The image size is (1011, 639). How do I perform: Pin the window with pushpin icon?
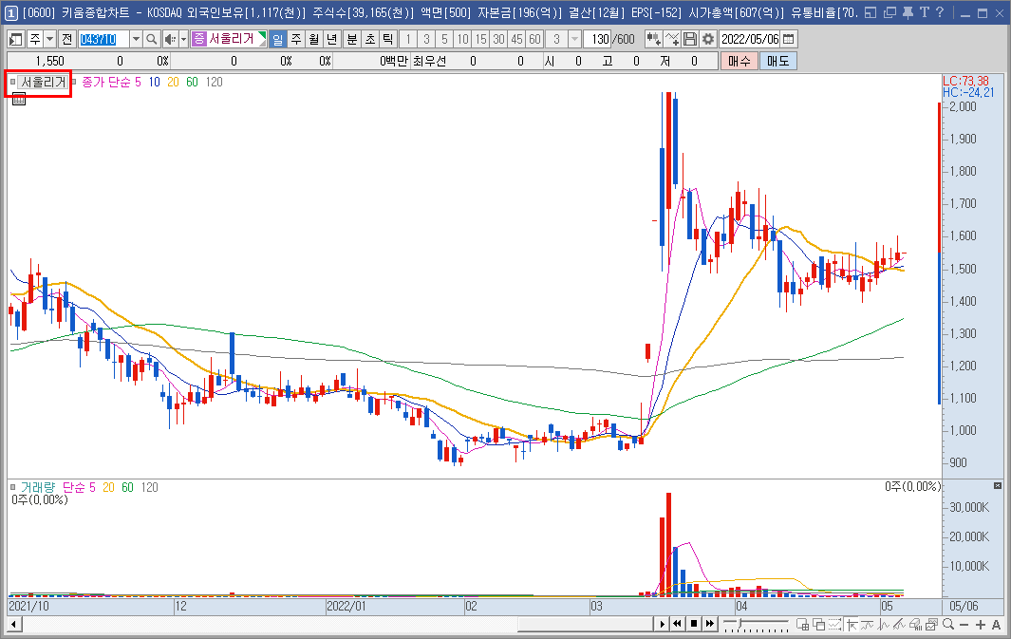(908, 12)
